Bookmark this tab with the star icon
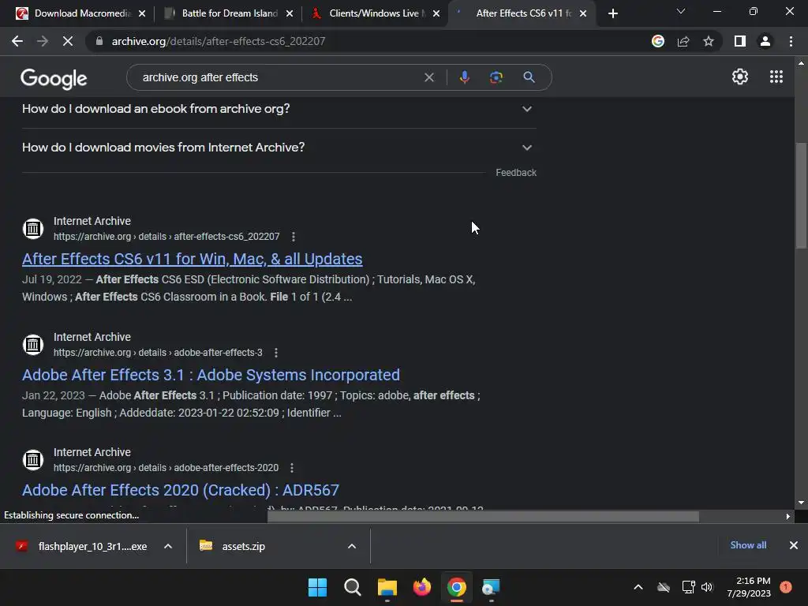808x606 pixels. coord(709,41)
